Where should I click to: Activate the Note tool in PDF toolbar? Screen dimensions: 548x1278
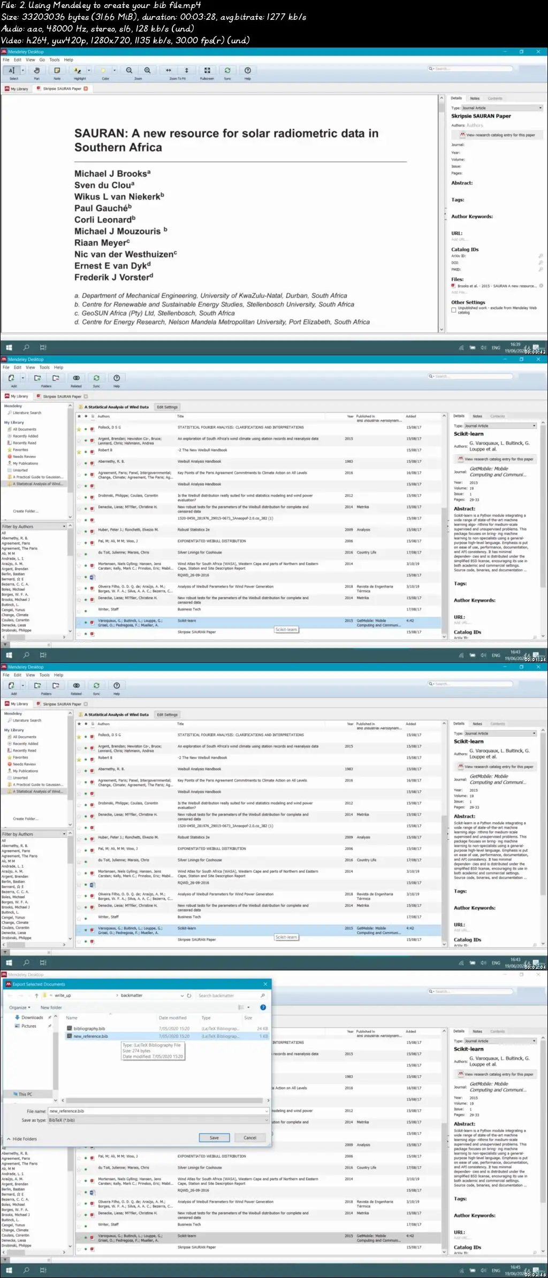click(57, 70)
